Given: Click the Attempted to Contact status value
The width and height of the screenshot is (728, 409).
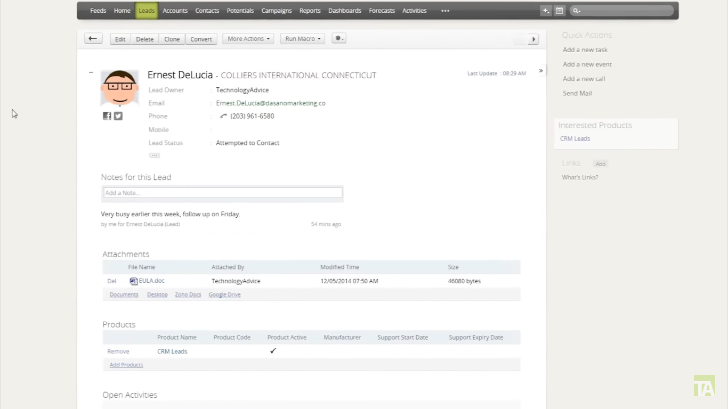Looking at the screenshot, I should point(248,143).
